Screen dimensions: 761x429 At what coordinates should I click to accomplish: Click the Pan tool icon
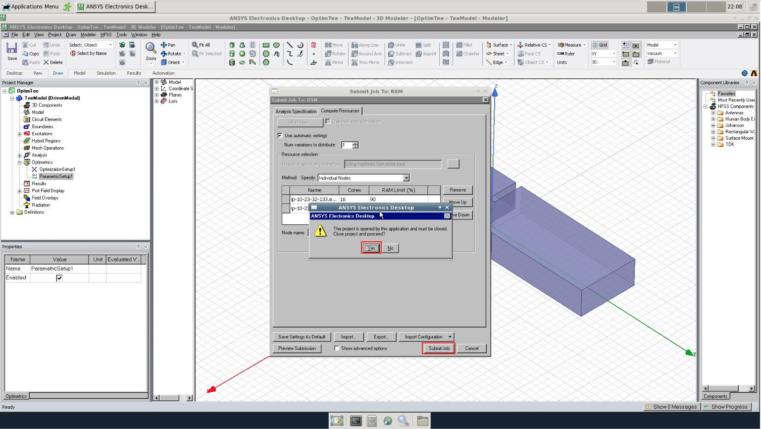click(x=164, y=45)
